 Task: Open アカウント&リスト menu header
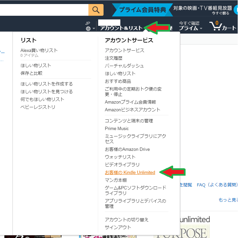pos(121,28)
